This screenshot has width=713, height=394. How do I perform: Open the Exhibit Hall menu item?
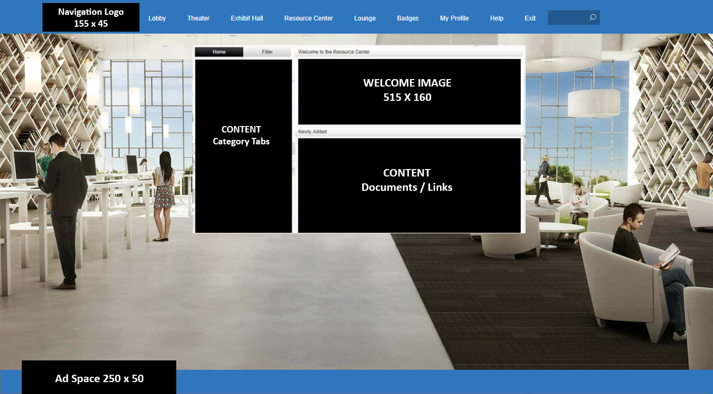point(247,18)
